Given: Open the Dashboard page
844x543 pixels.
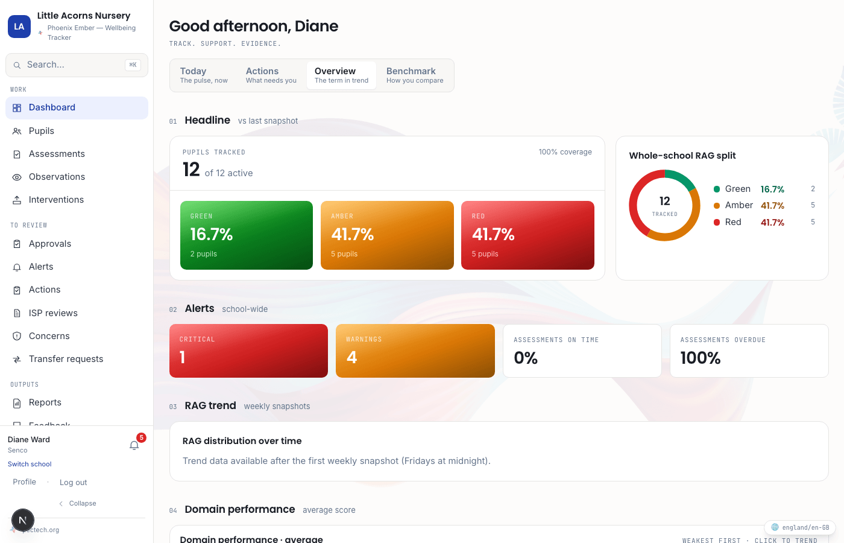Looking at the screenshot, I should [x=77, y=108].
